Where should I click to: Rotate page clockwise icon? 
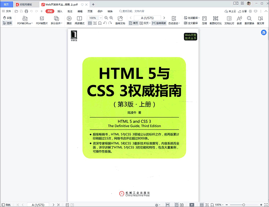tap(110, 23)
